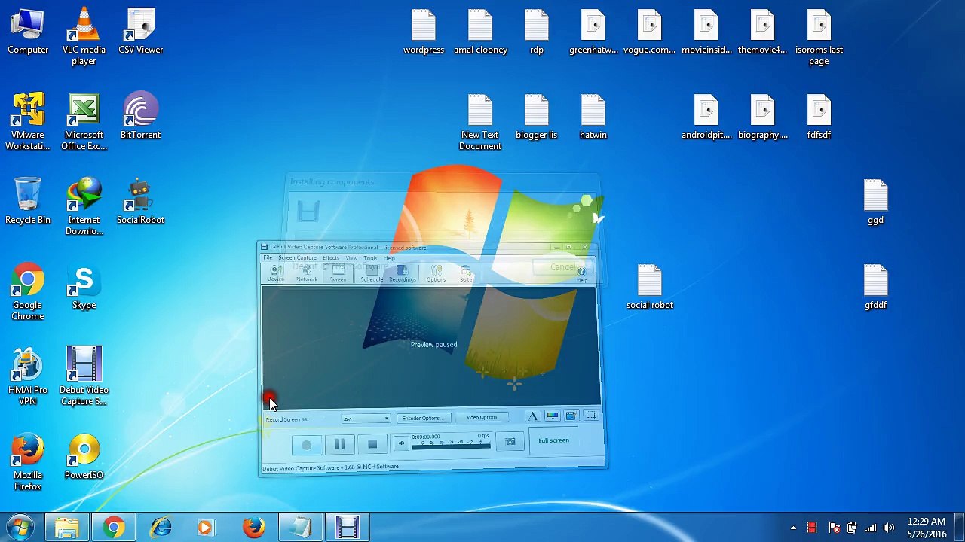Select the VMware Workstation shortcut

pyautogui.click(x=28, y=122)
